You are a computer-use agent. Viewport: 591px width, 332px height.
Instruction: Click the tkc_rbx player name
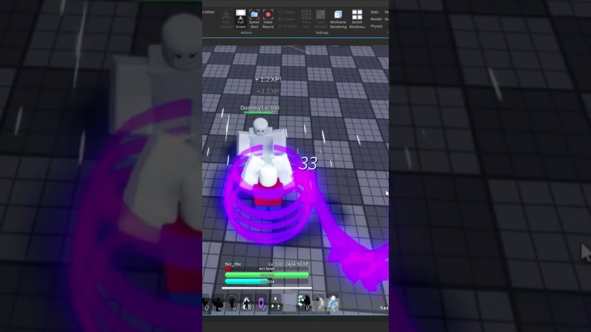(x=233, y=264)
